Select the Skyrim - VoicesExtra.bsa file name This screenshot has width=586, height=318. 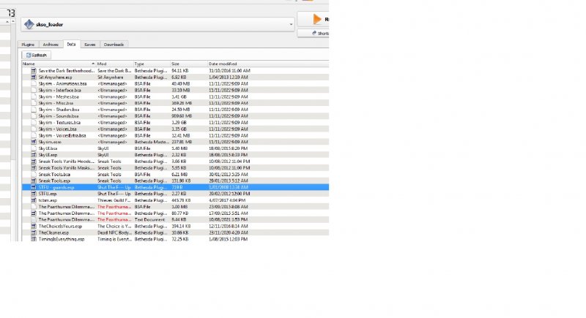62,135
